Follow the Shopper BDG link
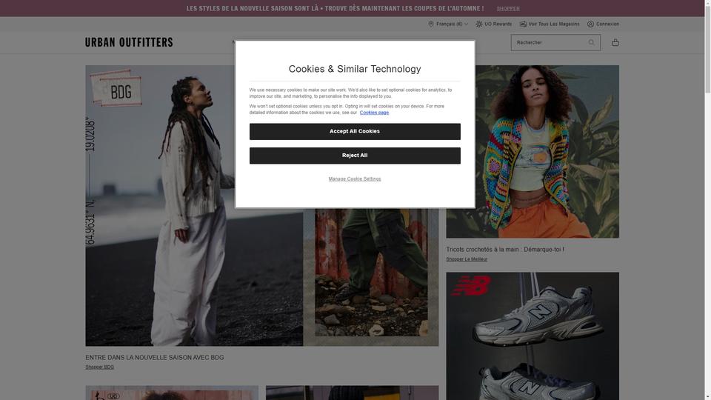This screenshot has width=711, height=400. [100, 367]
